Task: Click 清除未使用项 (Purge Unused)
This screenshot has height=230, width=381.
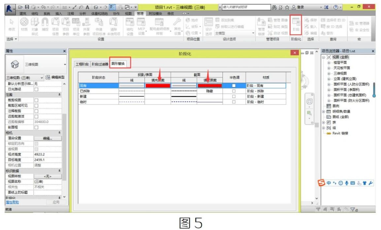Action: click(x=114, y=26)
